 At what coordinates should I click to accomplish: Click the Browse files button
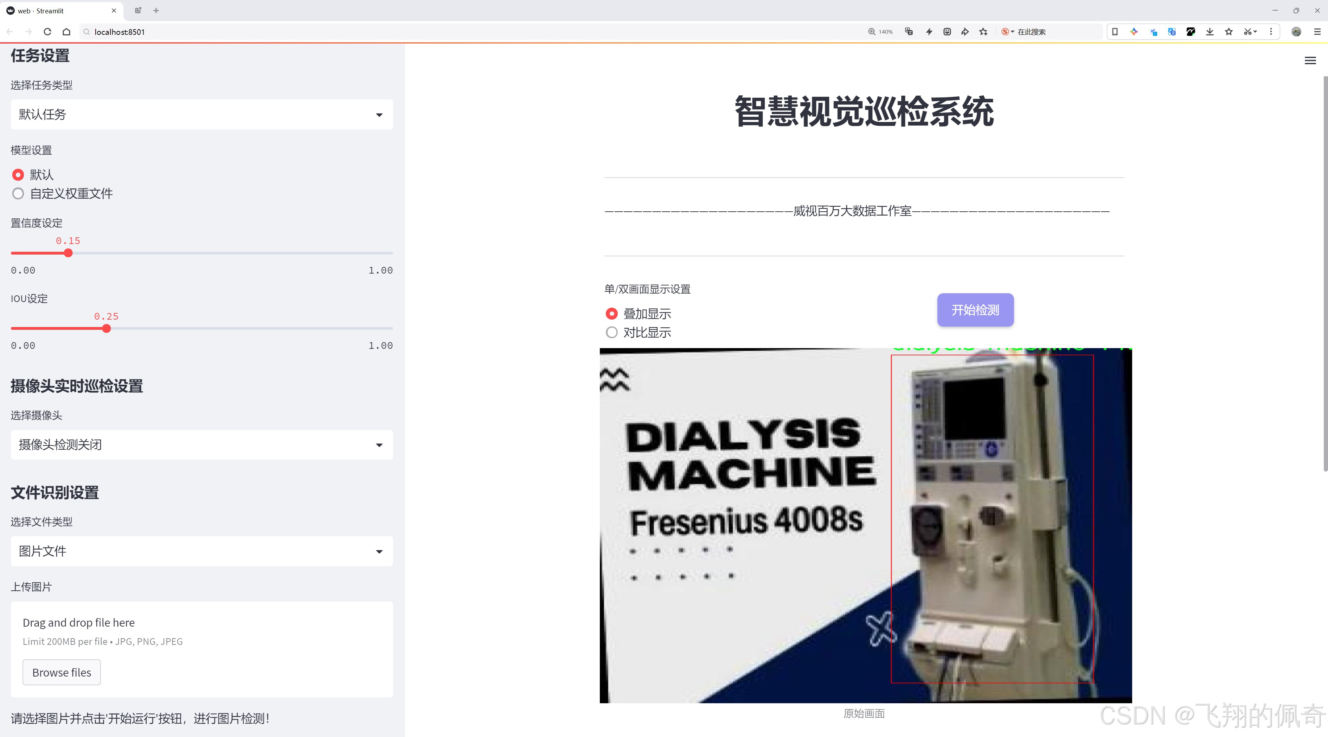coord(61,672)
